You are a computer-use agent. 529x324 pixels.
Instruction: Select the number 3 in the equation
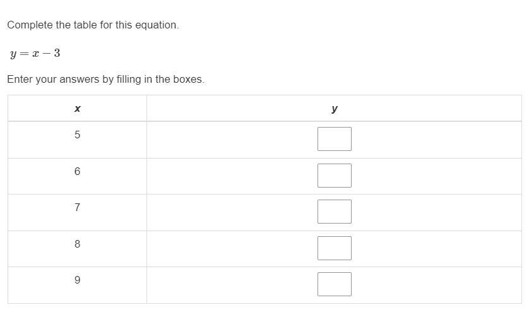coord(57,53)
